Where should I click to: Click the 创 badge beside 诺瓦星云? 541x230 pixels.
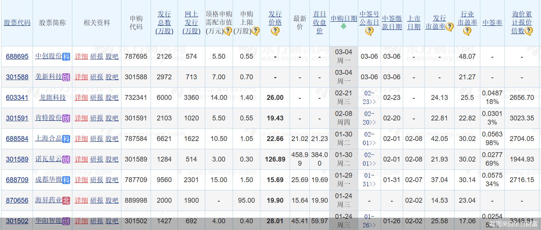click(x=66, y=159)
